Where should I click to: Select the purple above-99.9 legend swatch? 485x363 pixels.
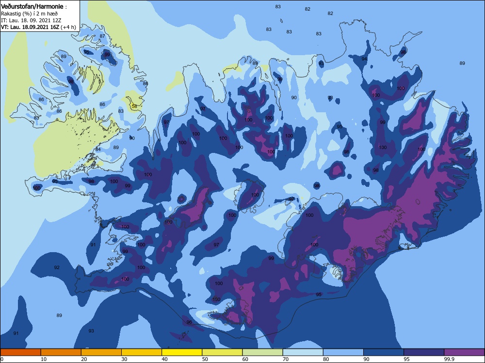tap(464, 352)
